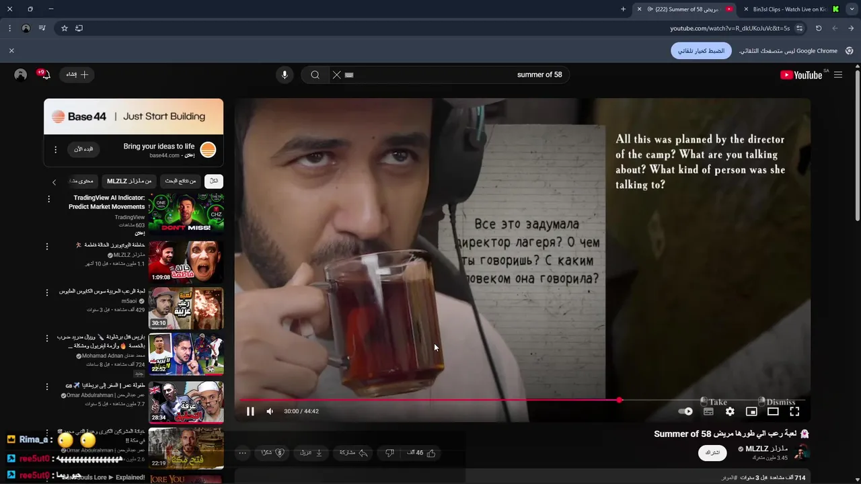Select the من ملزلز MLZLZ chip
Image resolution: width=861 pixels, height=484 pixels.
(129, 181)
